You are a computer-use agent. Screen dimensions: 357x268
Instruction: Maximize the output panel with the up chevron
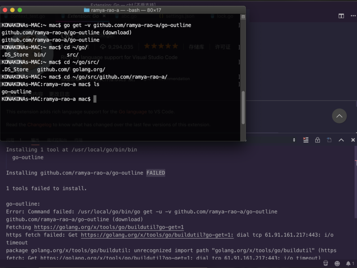pyautogui.click(x=341, y=140)
